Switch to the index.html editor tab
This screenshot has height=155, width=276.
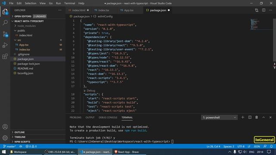pyautogui.click(x=78, y=10)
